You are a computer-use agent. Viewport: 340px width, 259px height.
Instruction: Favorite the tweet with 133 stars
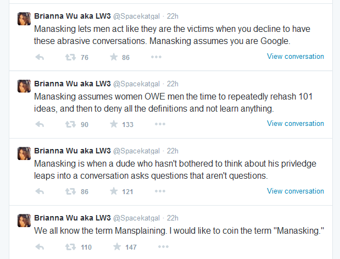[x=114, y=124]
